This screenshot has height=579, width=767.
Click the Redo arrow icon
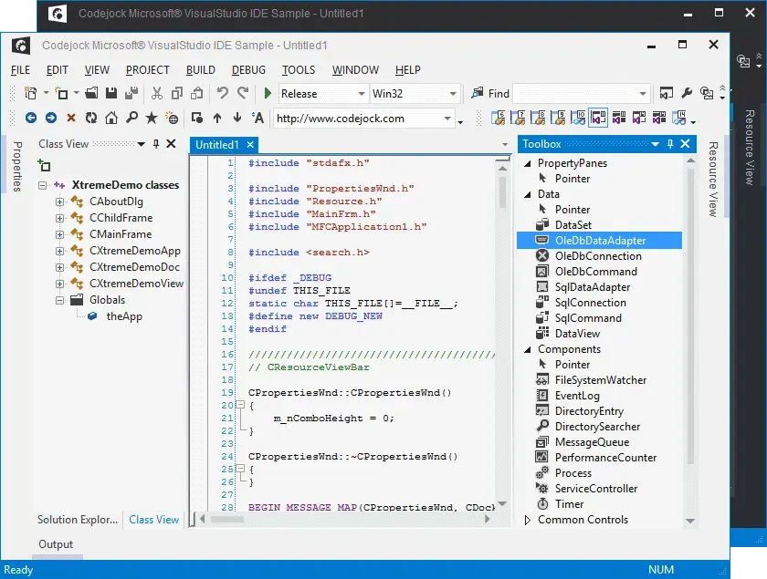[x=243, y=93]
